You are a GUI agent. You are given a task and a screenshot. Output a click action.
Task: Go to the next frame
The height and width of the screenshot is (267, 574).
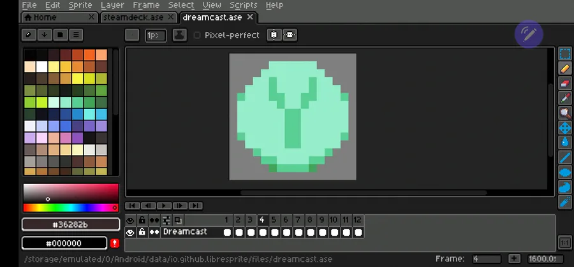(x=179, y=206)
